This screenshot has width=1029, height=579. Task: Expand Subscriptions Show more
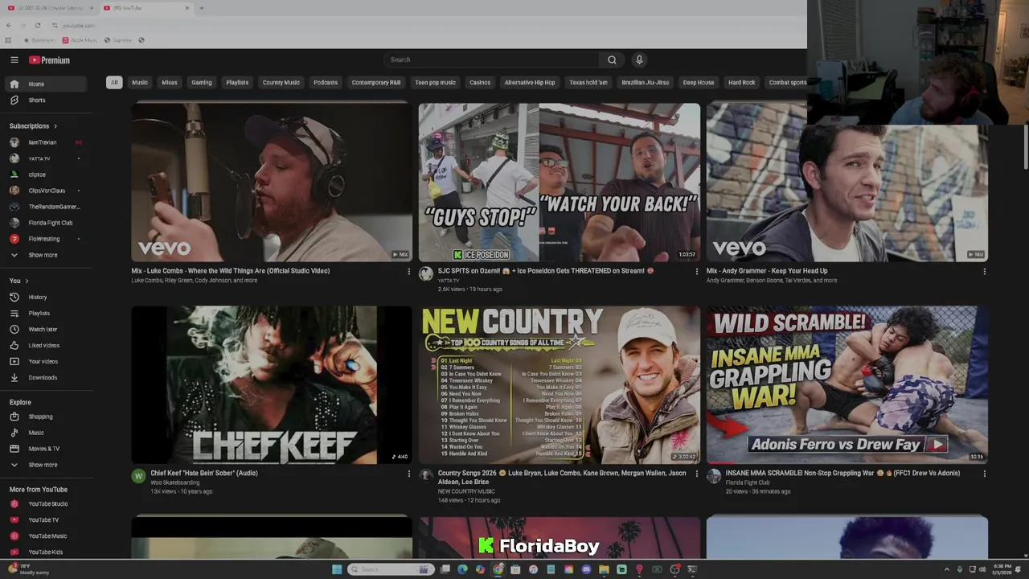pyautogui.click(x=47, y=255)
